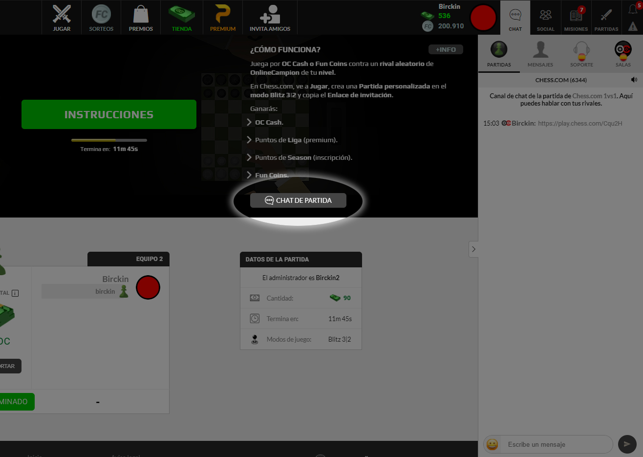Click the Modos de juego joystick icon
Viewport: 643px width, 457px height.
tap(255, 339)
